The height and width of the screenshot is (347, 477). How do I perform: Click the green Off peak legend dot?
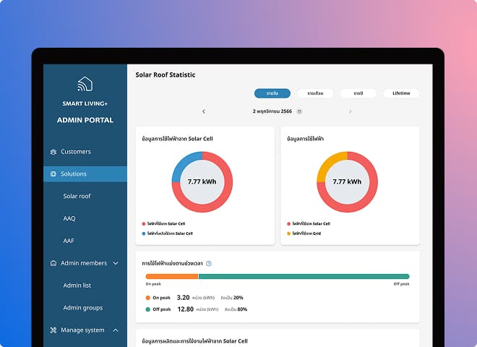[148, 309]
